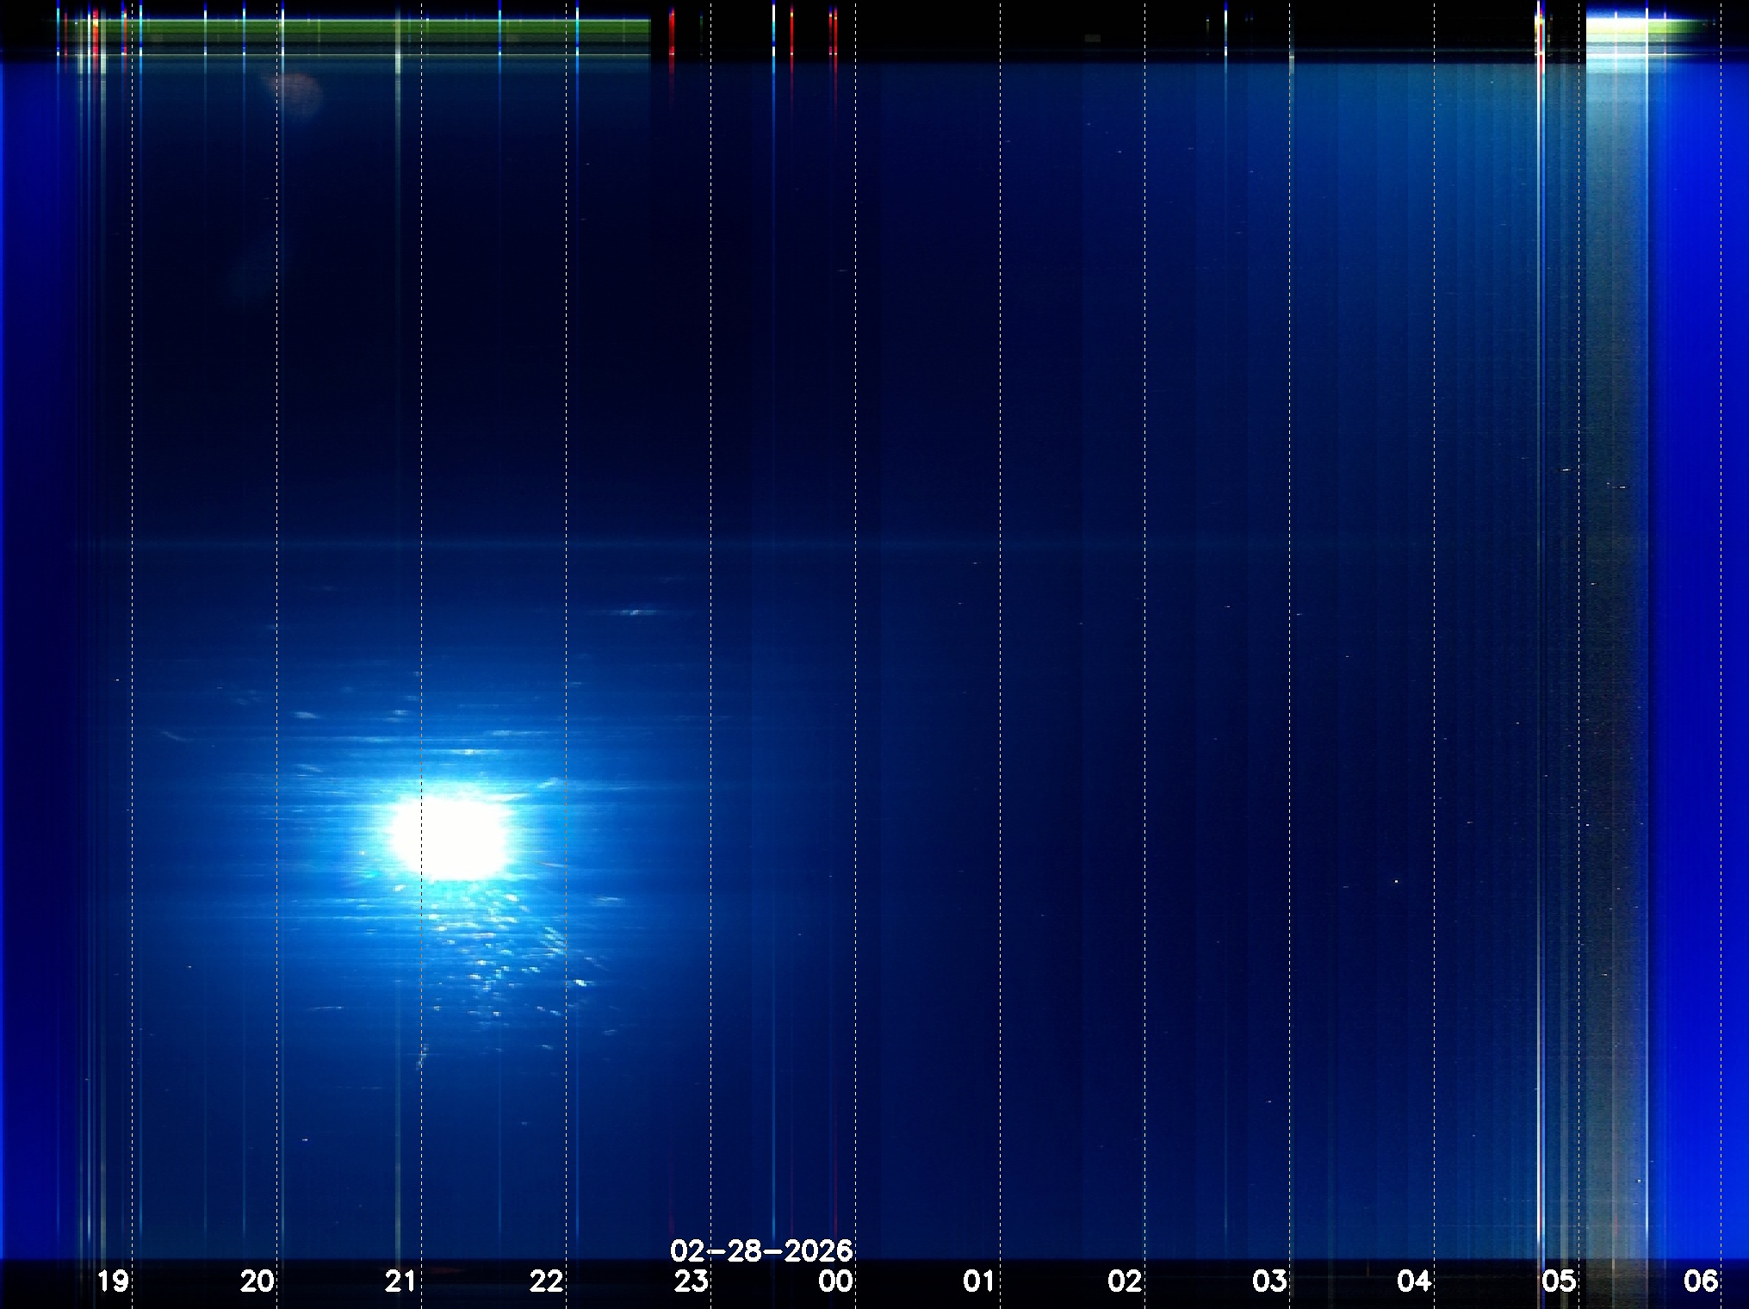Viewport: 1749px width, 1309px height.
Task: Select the 02 hour label
Action: (1125, 1281)
